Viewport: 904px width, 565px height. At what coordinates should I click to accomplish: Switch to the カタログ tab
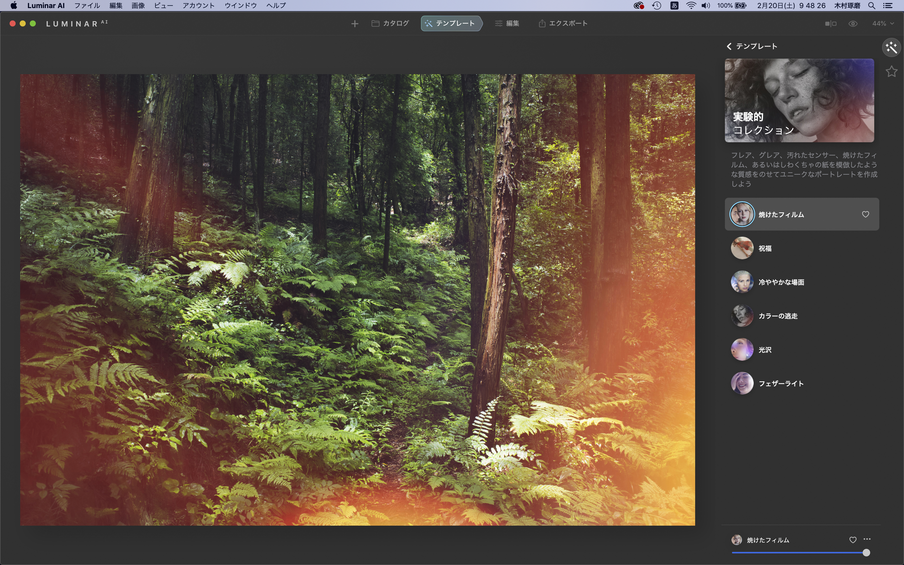390,23
